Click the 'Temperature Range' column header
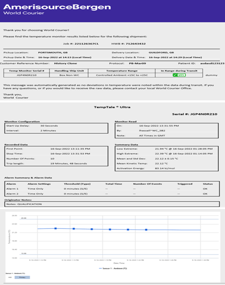The height and width of the screenshot is (285, 225). pyautogui.click(x=122, y=71)
